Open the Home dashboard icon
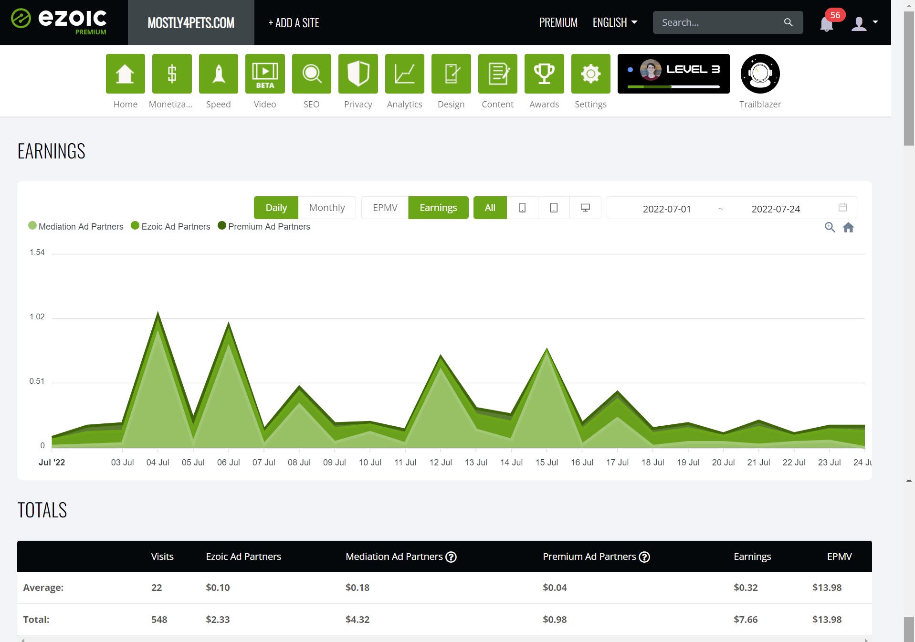Screen dimensions: 915x642 coord(126,74)
